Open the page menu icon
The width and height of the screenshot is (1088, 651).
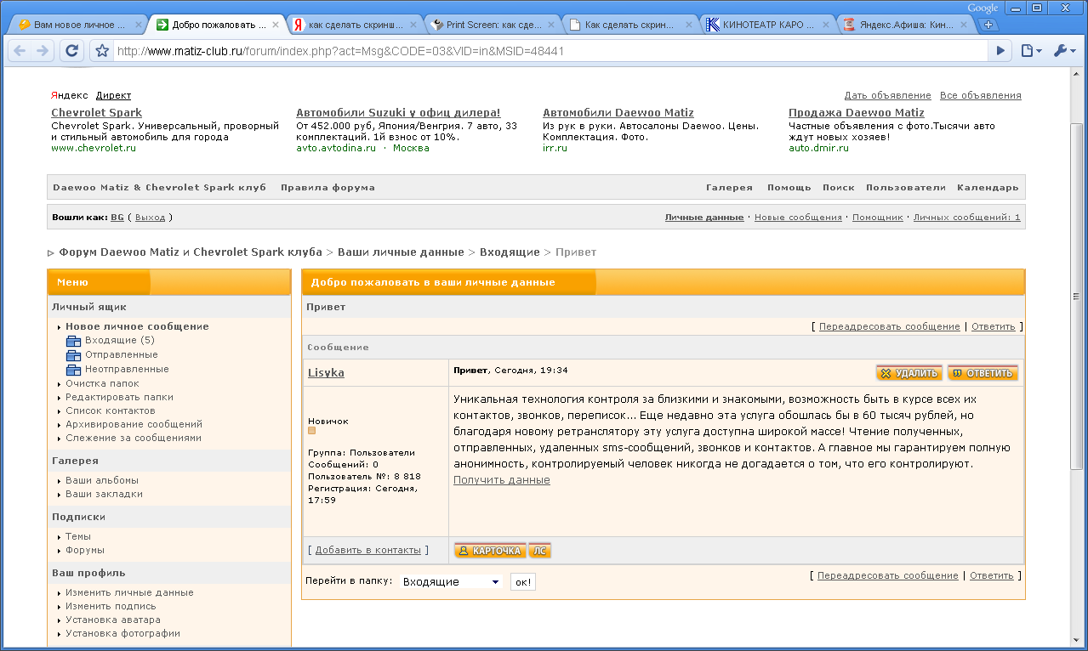[x=1031, y=51]
